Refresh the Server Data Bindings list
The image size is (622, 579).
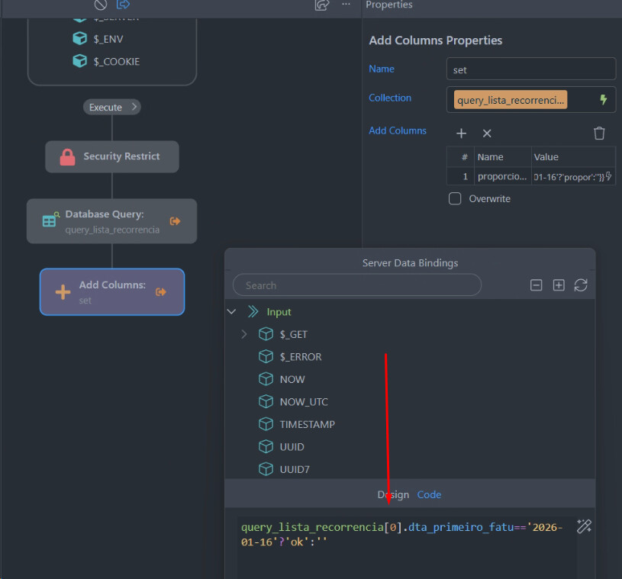click(x=581, y=285)
